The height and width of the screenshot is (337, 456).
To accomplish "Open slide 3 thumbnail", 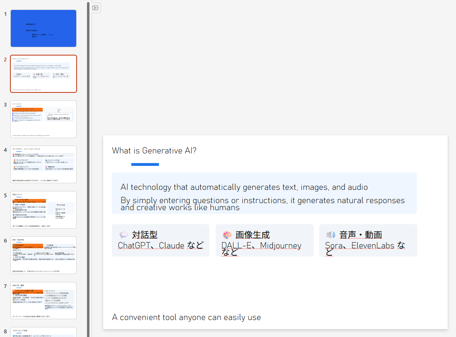I will pyautogui.click(x=43, y=119).
